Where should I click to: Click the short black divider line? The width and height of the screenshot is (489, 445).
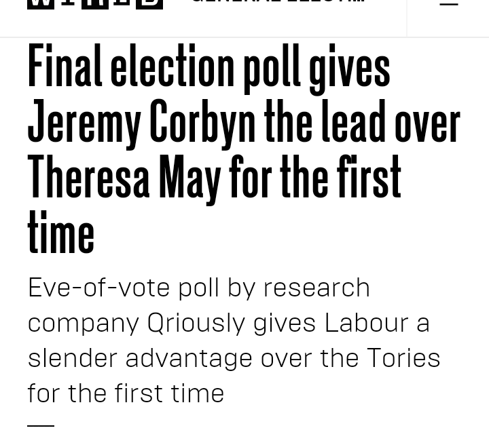click(x=41, y=425)
